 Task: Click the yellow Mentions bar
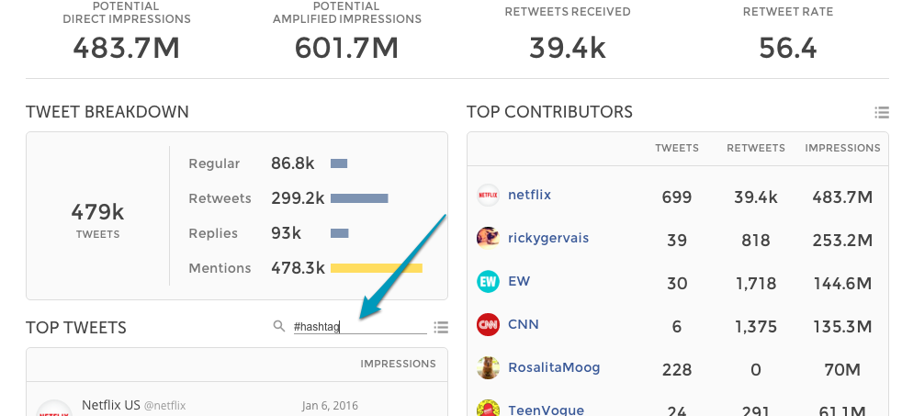(x=376, y=268)
